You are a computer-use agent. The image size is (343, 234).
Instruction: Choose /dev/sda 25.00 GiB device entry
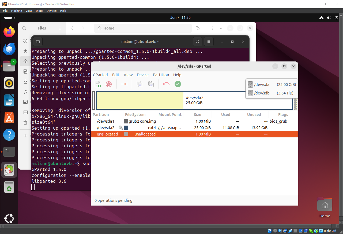tap(272, 85)
